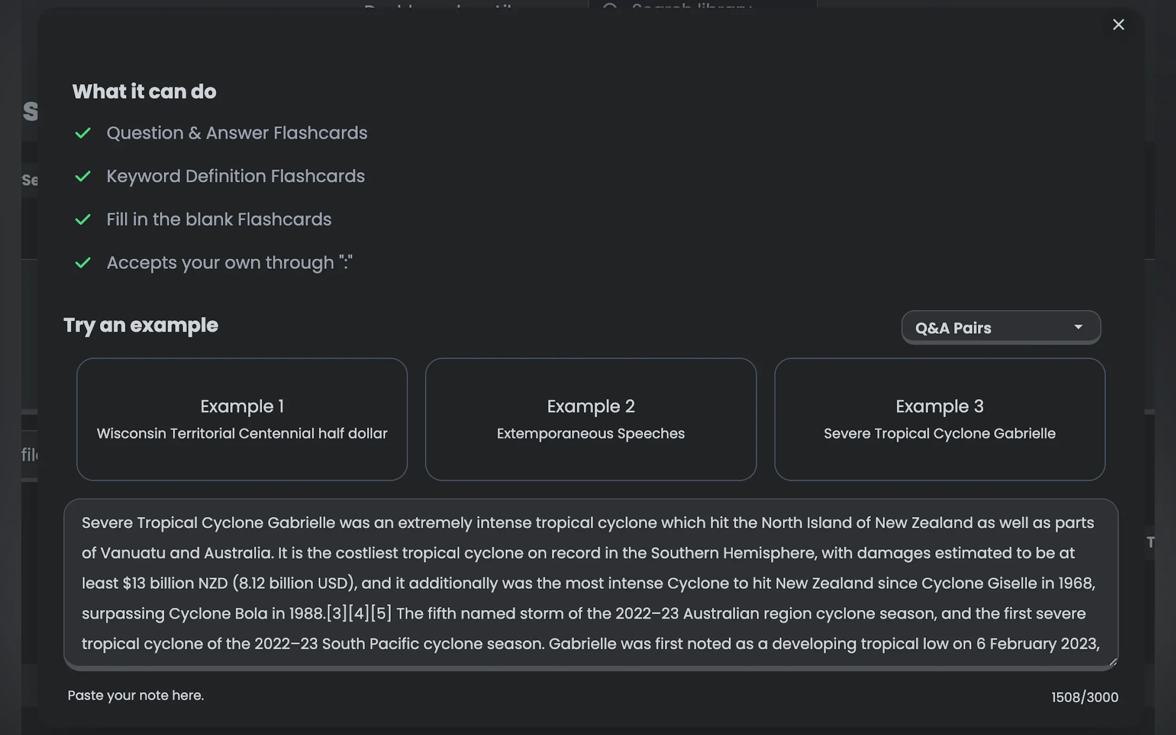
Task: Click the Paste your note here label
Action: (x=136, y=695)
